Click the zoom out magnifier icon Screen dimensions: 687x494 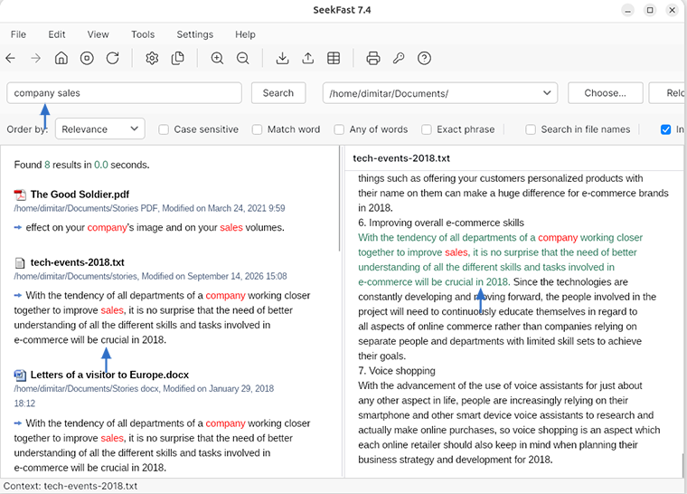243,58
